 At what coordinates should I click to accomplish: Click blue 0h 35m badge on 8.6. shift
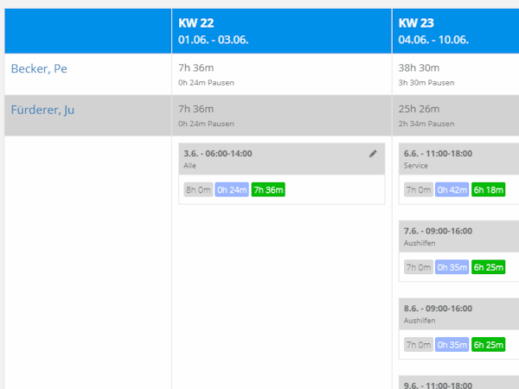(452, 344)
